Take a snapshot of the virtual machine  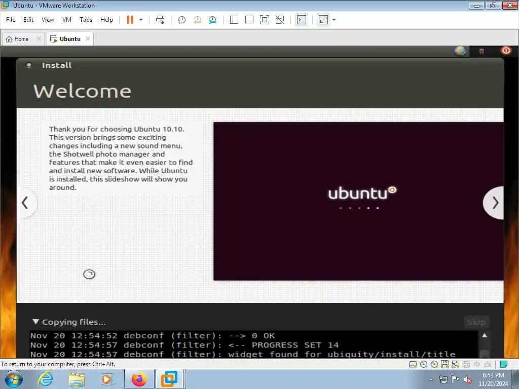182,20
